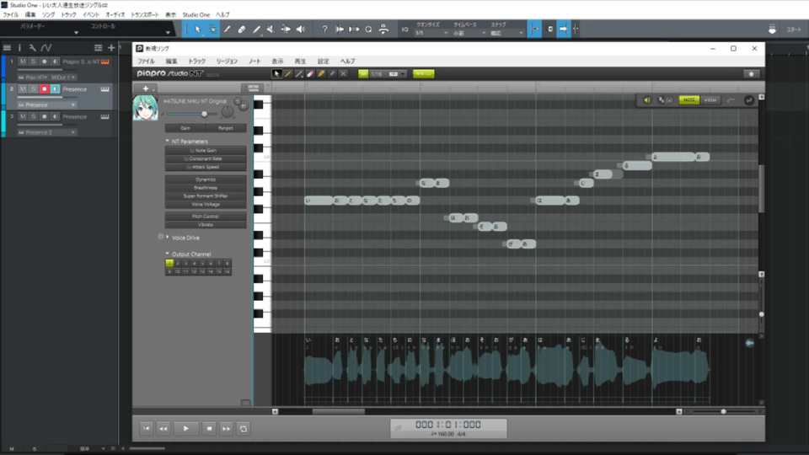This screenshot has height=455, width=809.
Task: Select the eraser tool in Piapro Studio
Action: (x=310, y=74)
